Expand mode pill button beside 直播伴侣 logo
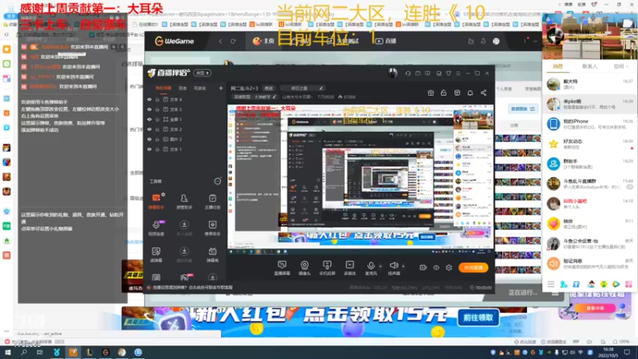This screenshot has height=359, width=638. (x=203, y=73)
